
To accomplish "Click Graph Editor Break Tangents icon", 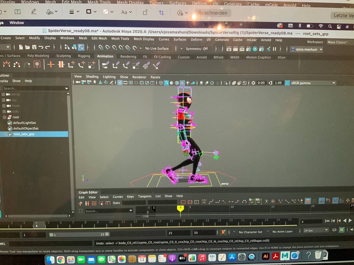I will click(x=280, y=201).
